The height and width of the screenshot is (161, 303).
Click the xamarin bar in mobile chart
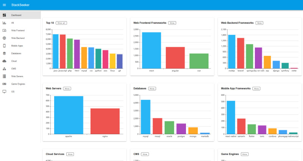[241, 126]
